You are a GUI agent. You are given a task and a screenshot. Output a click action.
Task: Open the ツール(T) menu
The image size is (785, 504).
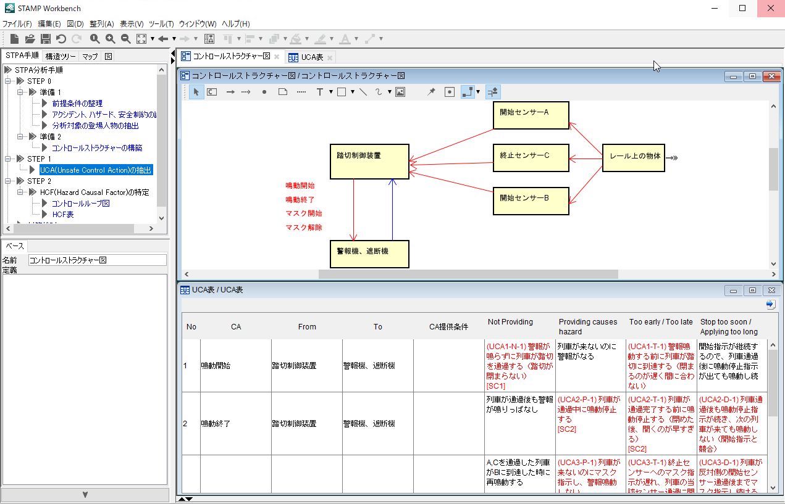coord(161,23)
